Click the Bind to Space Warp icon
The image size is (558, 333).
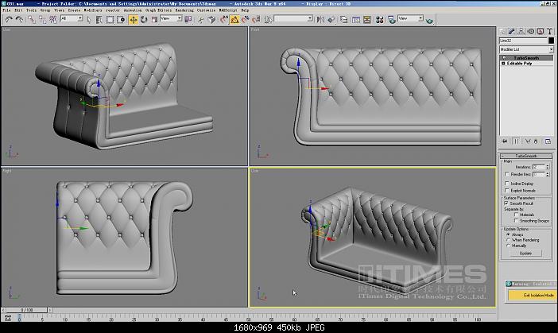point(53,20)
